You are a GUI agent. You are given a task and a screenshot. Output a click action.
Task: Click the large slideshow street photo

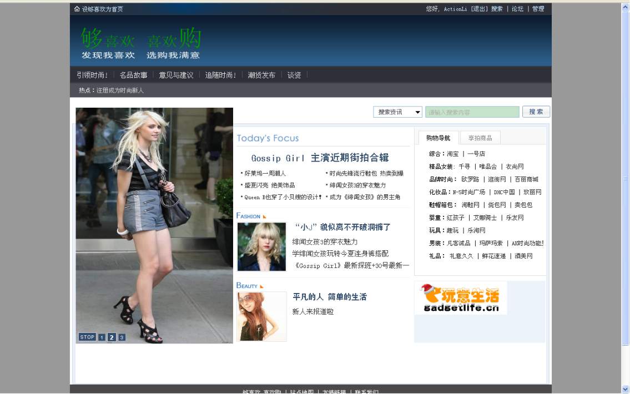tap(154, 225)
